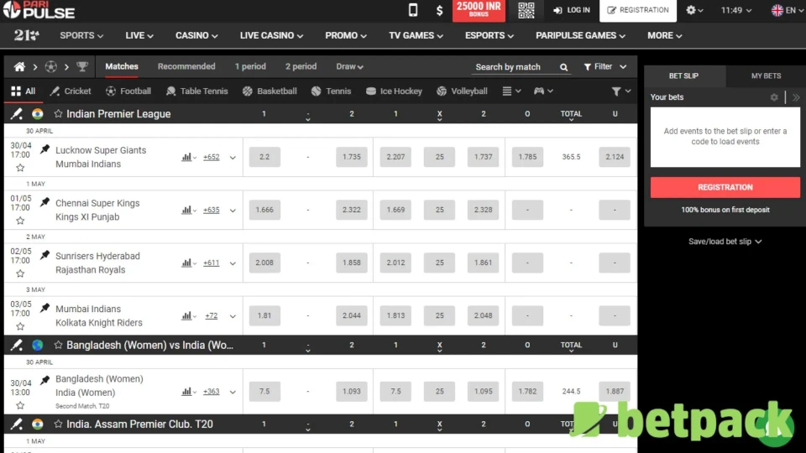This screenshot has height=453, width=806.
Task: Favorite the Lucknow Super Giants match star
Action: coord(20,168)
